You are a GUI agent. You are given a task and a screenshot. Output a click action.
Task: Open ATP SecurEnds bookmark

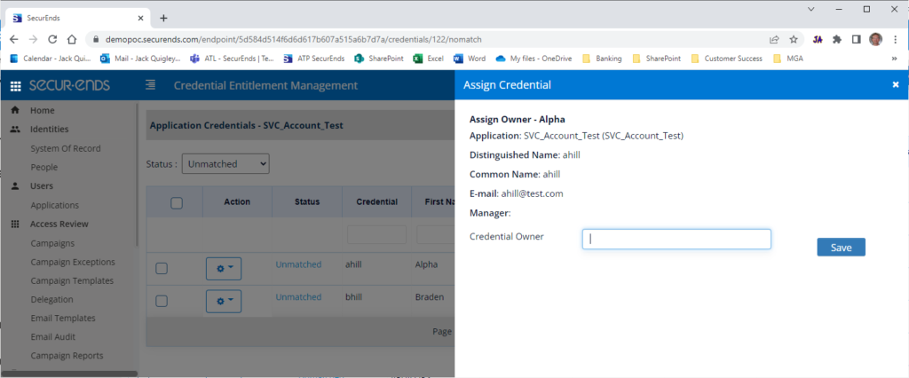coord(313,58)
